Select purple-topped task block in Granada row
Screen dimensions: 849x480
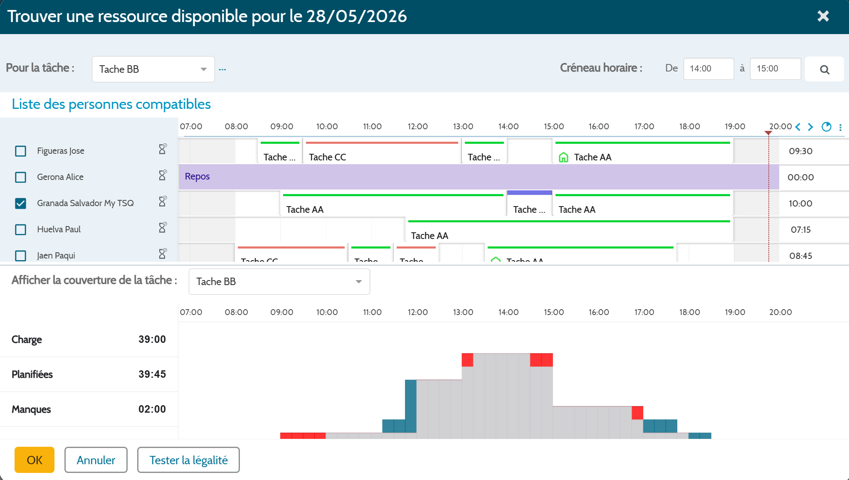tap(529, 204)
